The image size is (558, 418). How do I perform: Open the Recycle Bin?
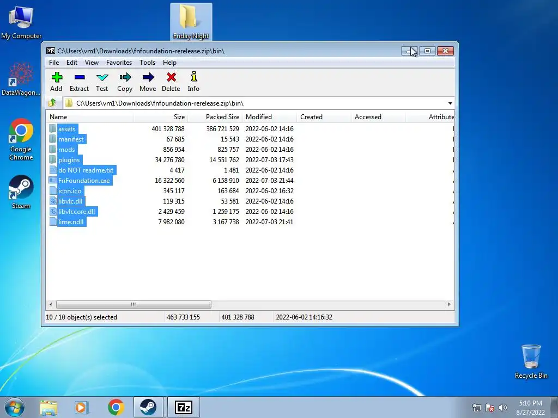click(531, 362)
